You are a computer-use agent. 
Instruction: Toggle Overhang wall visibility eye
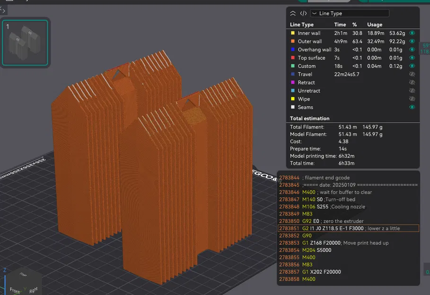[412, 50]
